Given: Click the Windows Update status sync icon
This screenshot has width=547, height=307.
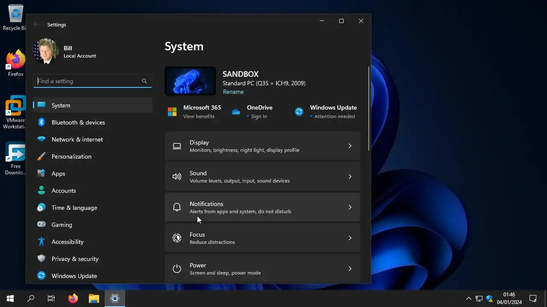Looking at the screenshot, I should (299, 112).
